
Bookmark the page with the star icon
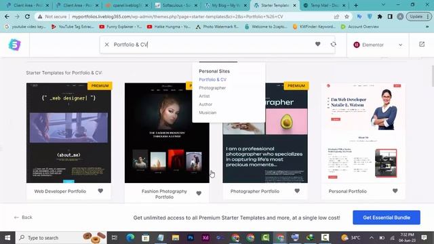point(347,16)
